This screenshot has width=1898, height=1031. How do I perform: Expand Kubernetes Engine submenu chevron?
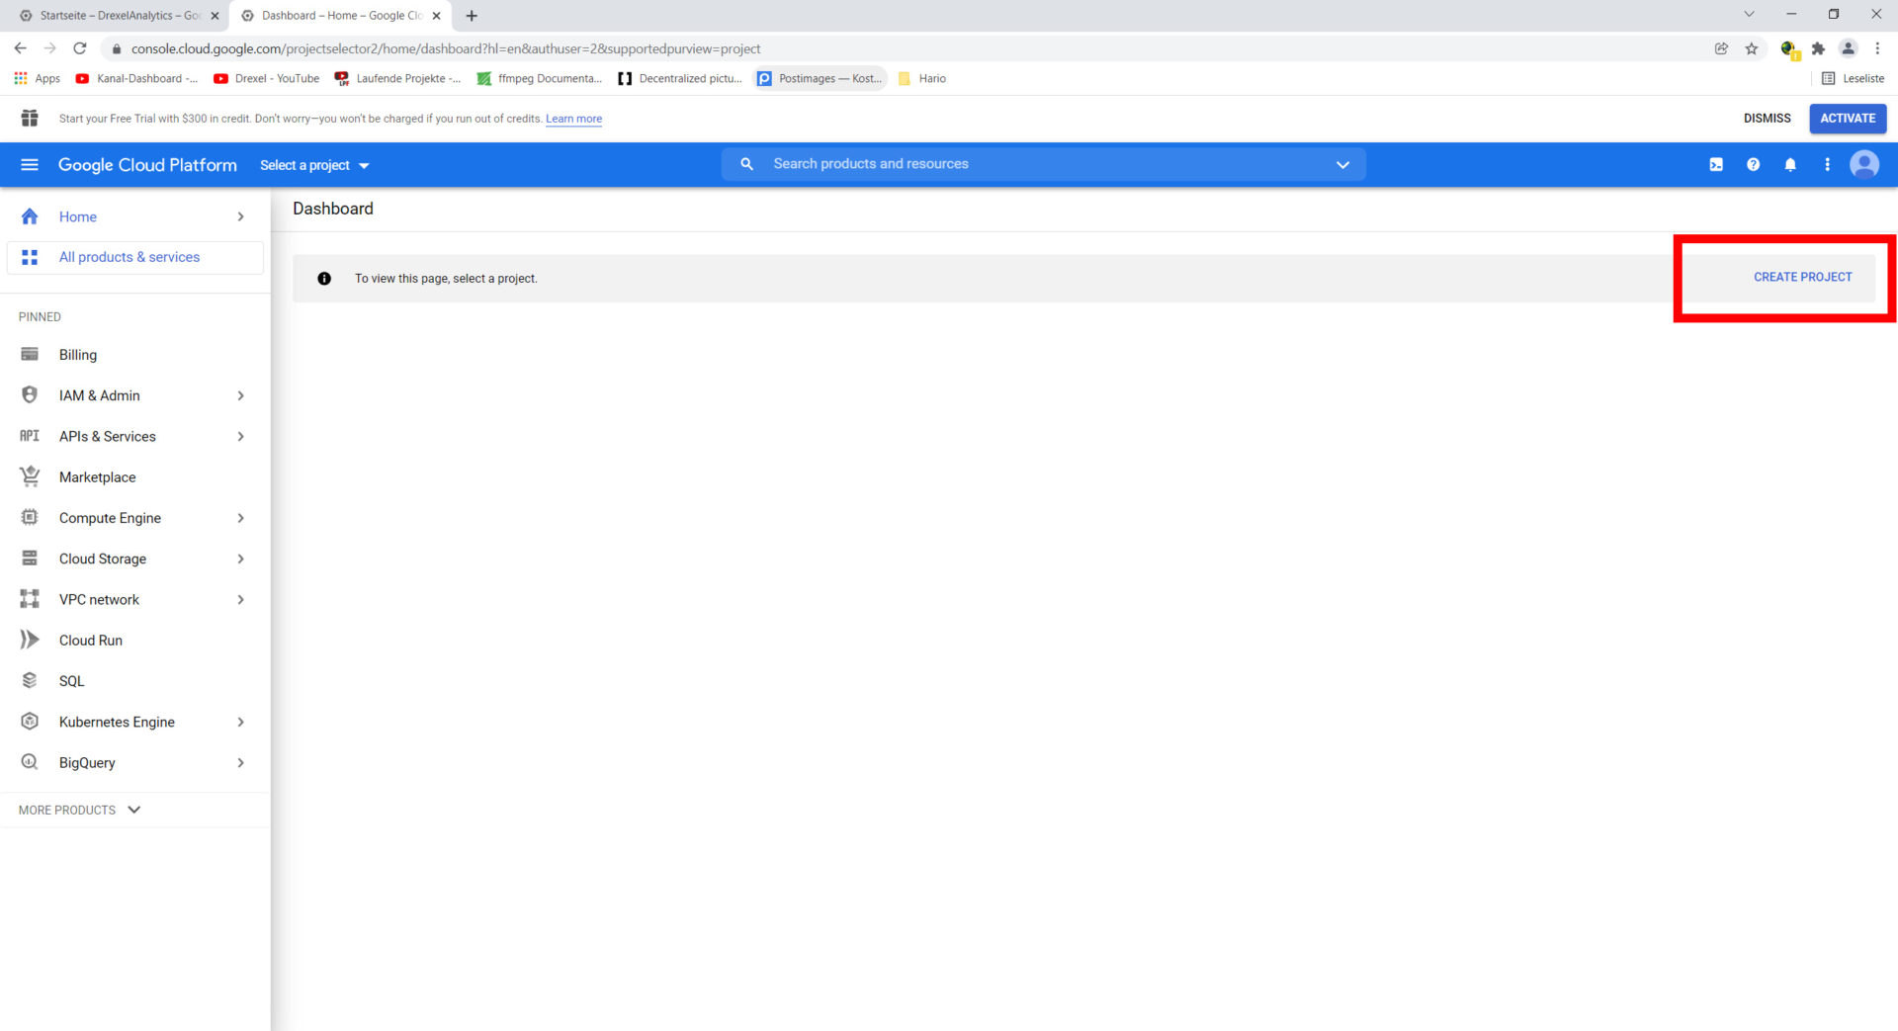(240, 722)
